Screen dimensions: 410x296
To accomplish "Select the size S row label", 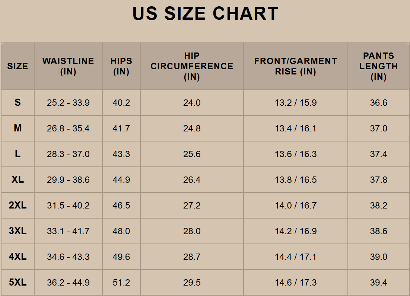I will pos(18,103).
